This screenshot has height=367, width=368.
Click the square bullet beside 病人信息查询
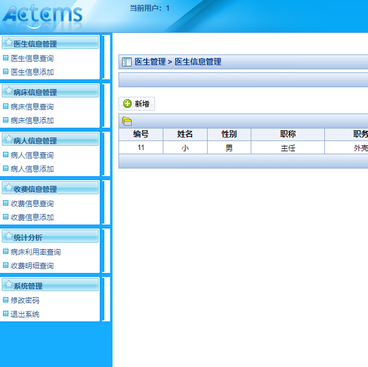[x=5, y=155]
